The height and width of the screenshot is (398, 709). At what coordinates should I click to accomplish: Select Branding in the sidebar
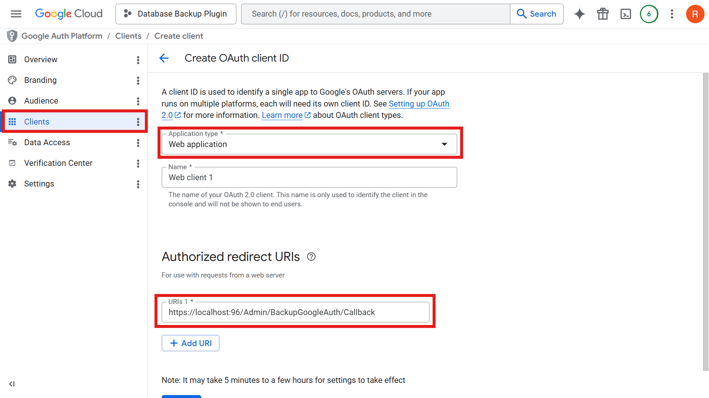[40, 80]
